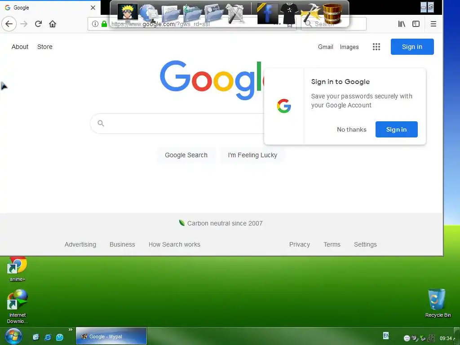Click the EN language indicator
The image size is (460, 345).
(x=386, y=335)
